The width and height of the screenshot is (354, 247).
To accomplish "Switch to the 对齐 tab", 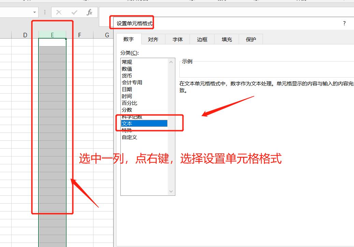I will 153,39.
